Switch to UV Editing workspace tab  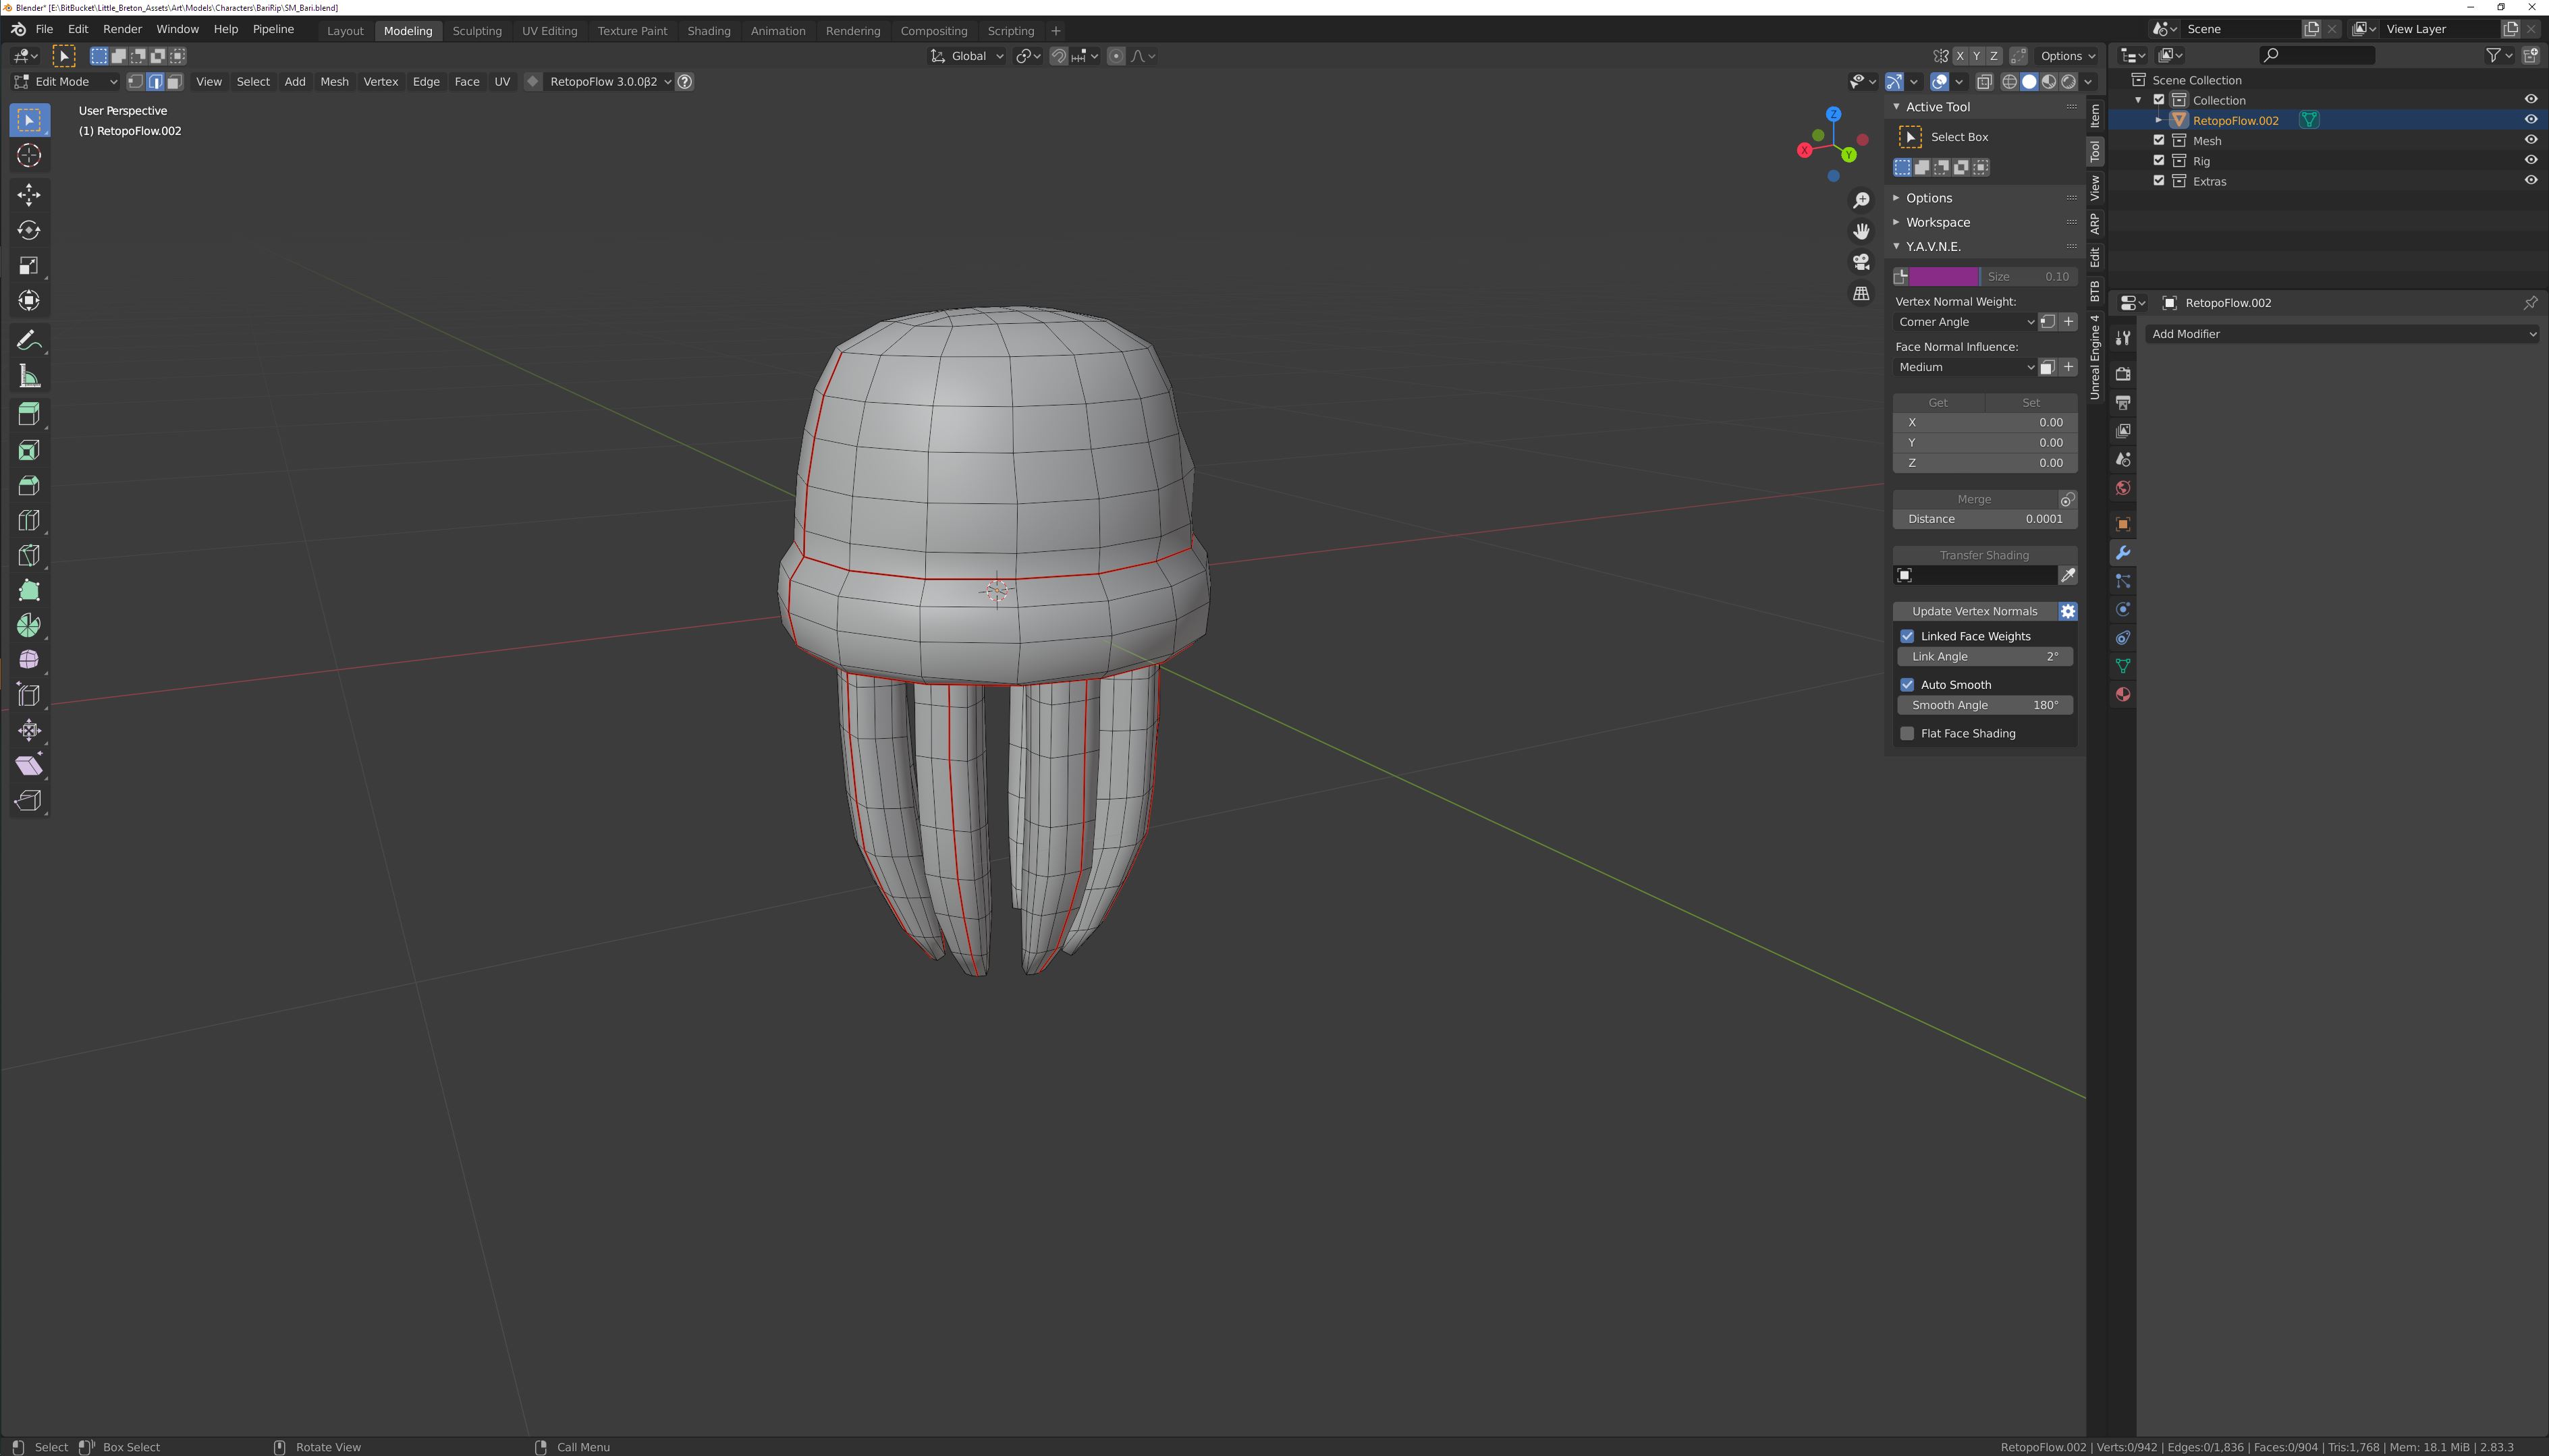click(550, 31)
